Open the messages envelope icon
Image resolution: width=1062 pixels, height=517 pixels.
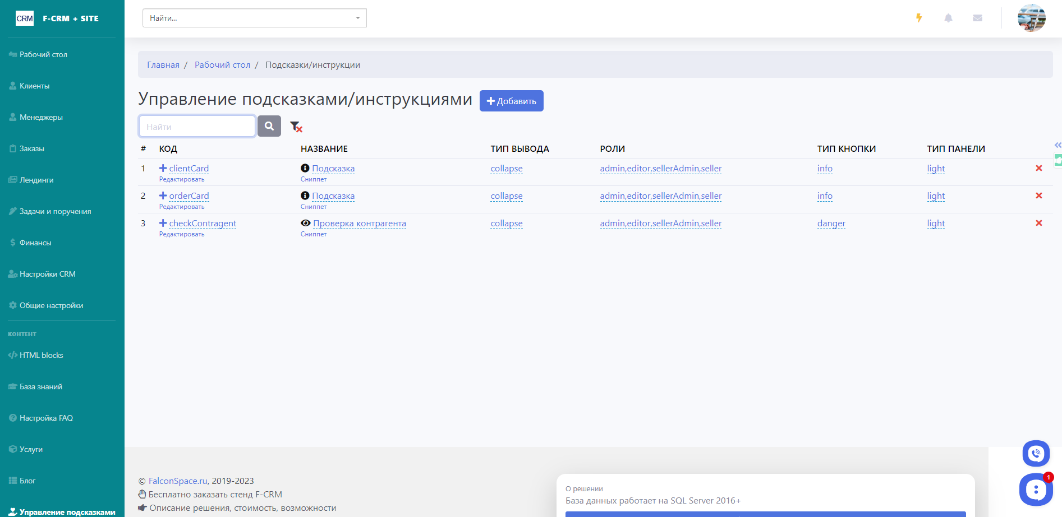[x=977, y=18]
